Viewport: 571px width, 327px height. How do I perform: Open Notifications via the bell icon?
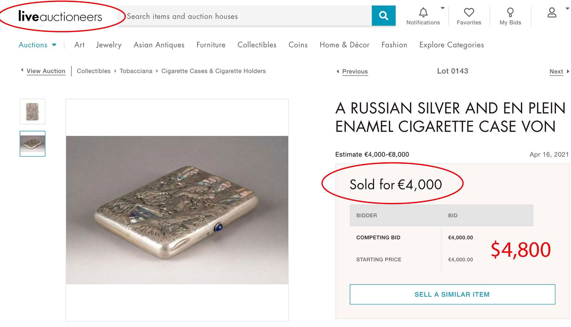pyautogui.click(x=423, y=12)
